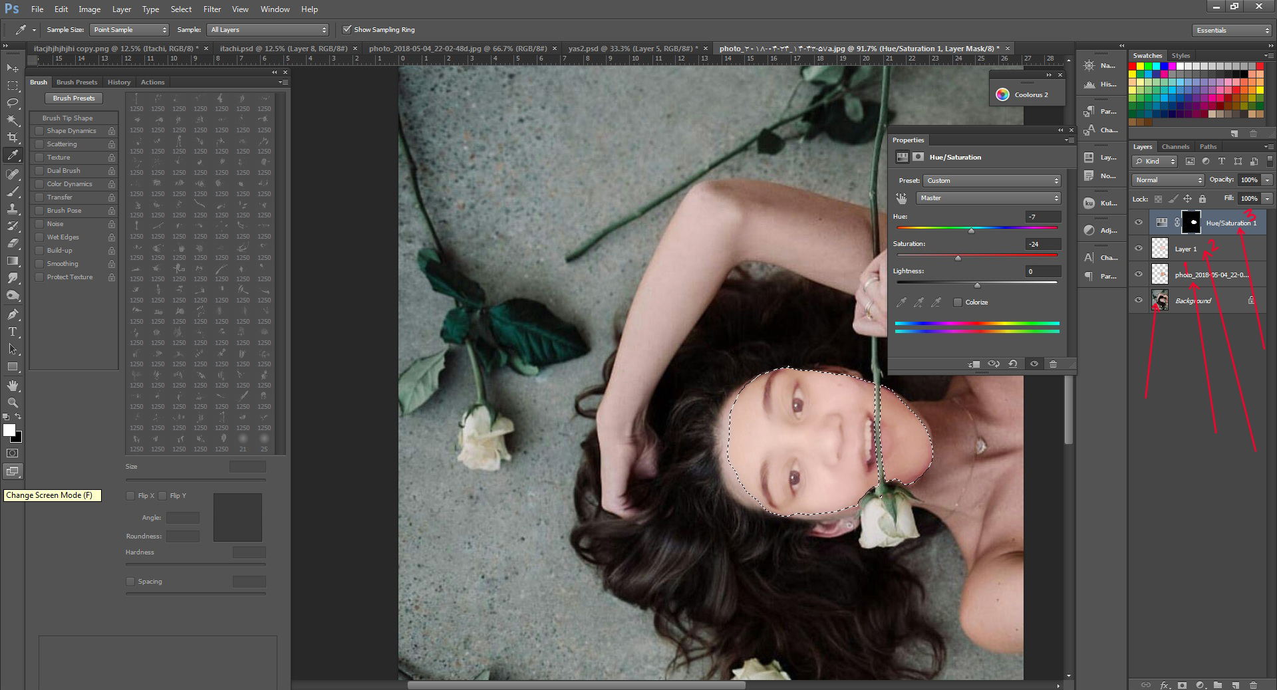
Task: Select the Pen tool
Action: 13,314
